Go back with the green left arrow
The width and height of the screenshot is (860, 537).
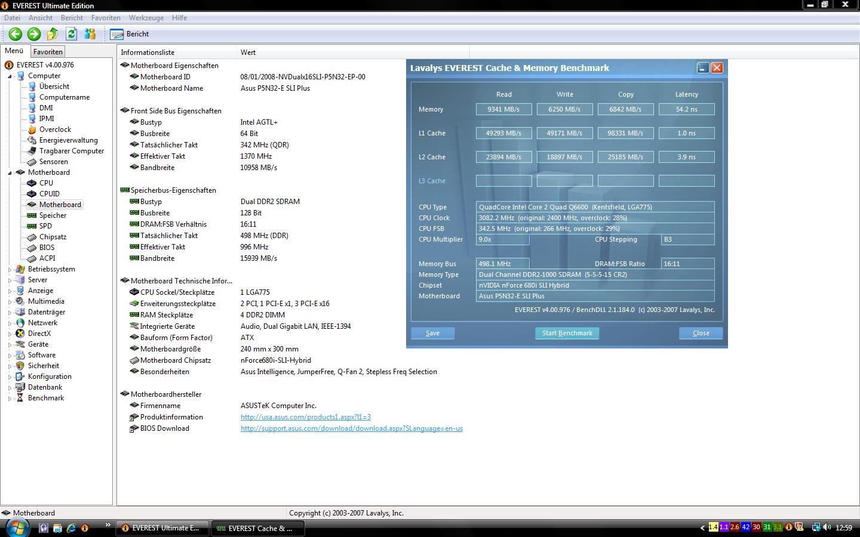(16, 34)
